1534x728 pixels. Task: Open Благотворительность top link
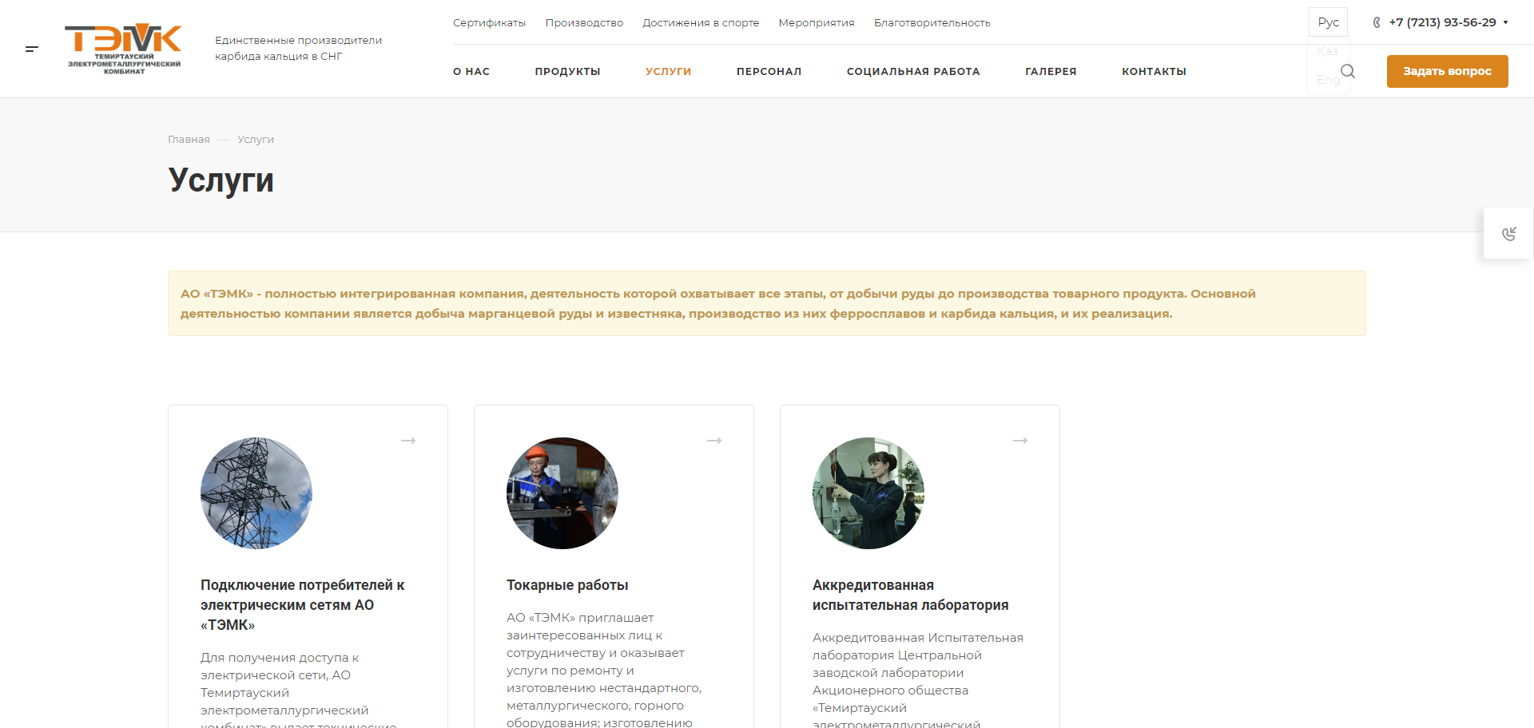coord(932,22)
